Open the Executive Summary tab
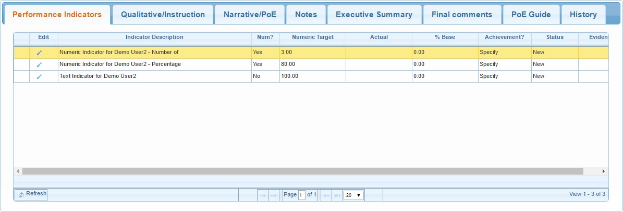 pos(374,15)
